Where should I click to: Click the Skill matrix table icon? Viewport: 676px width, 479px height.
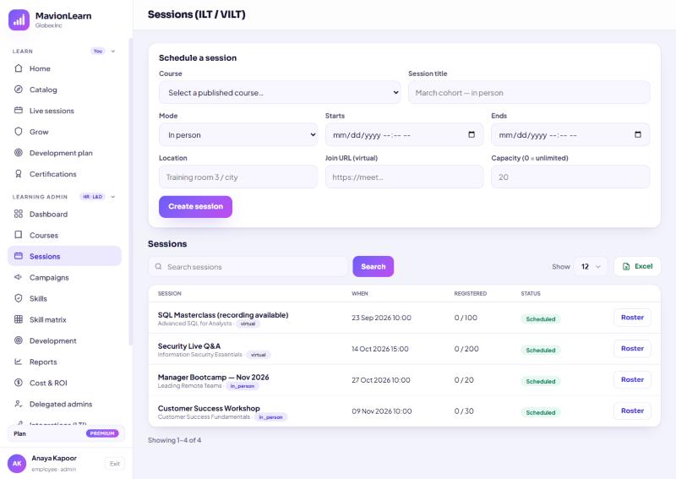[19, 319]
